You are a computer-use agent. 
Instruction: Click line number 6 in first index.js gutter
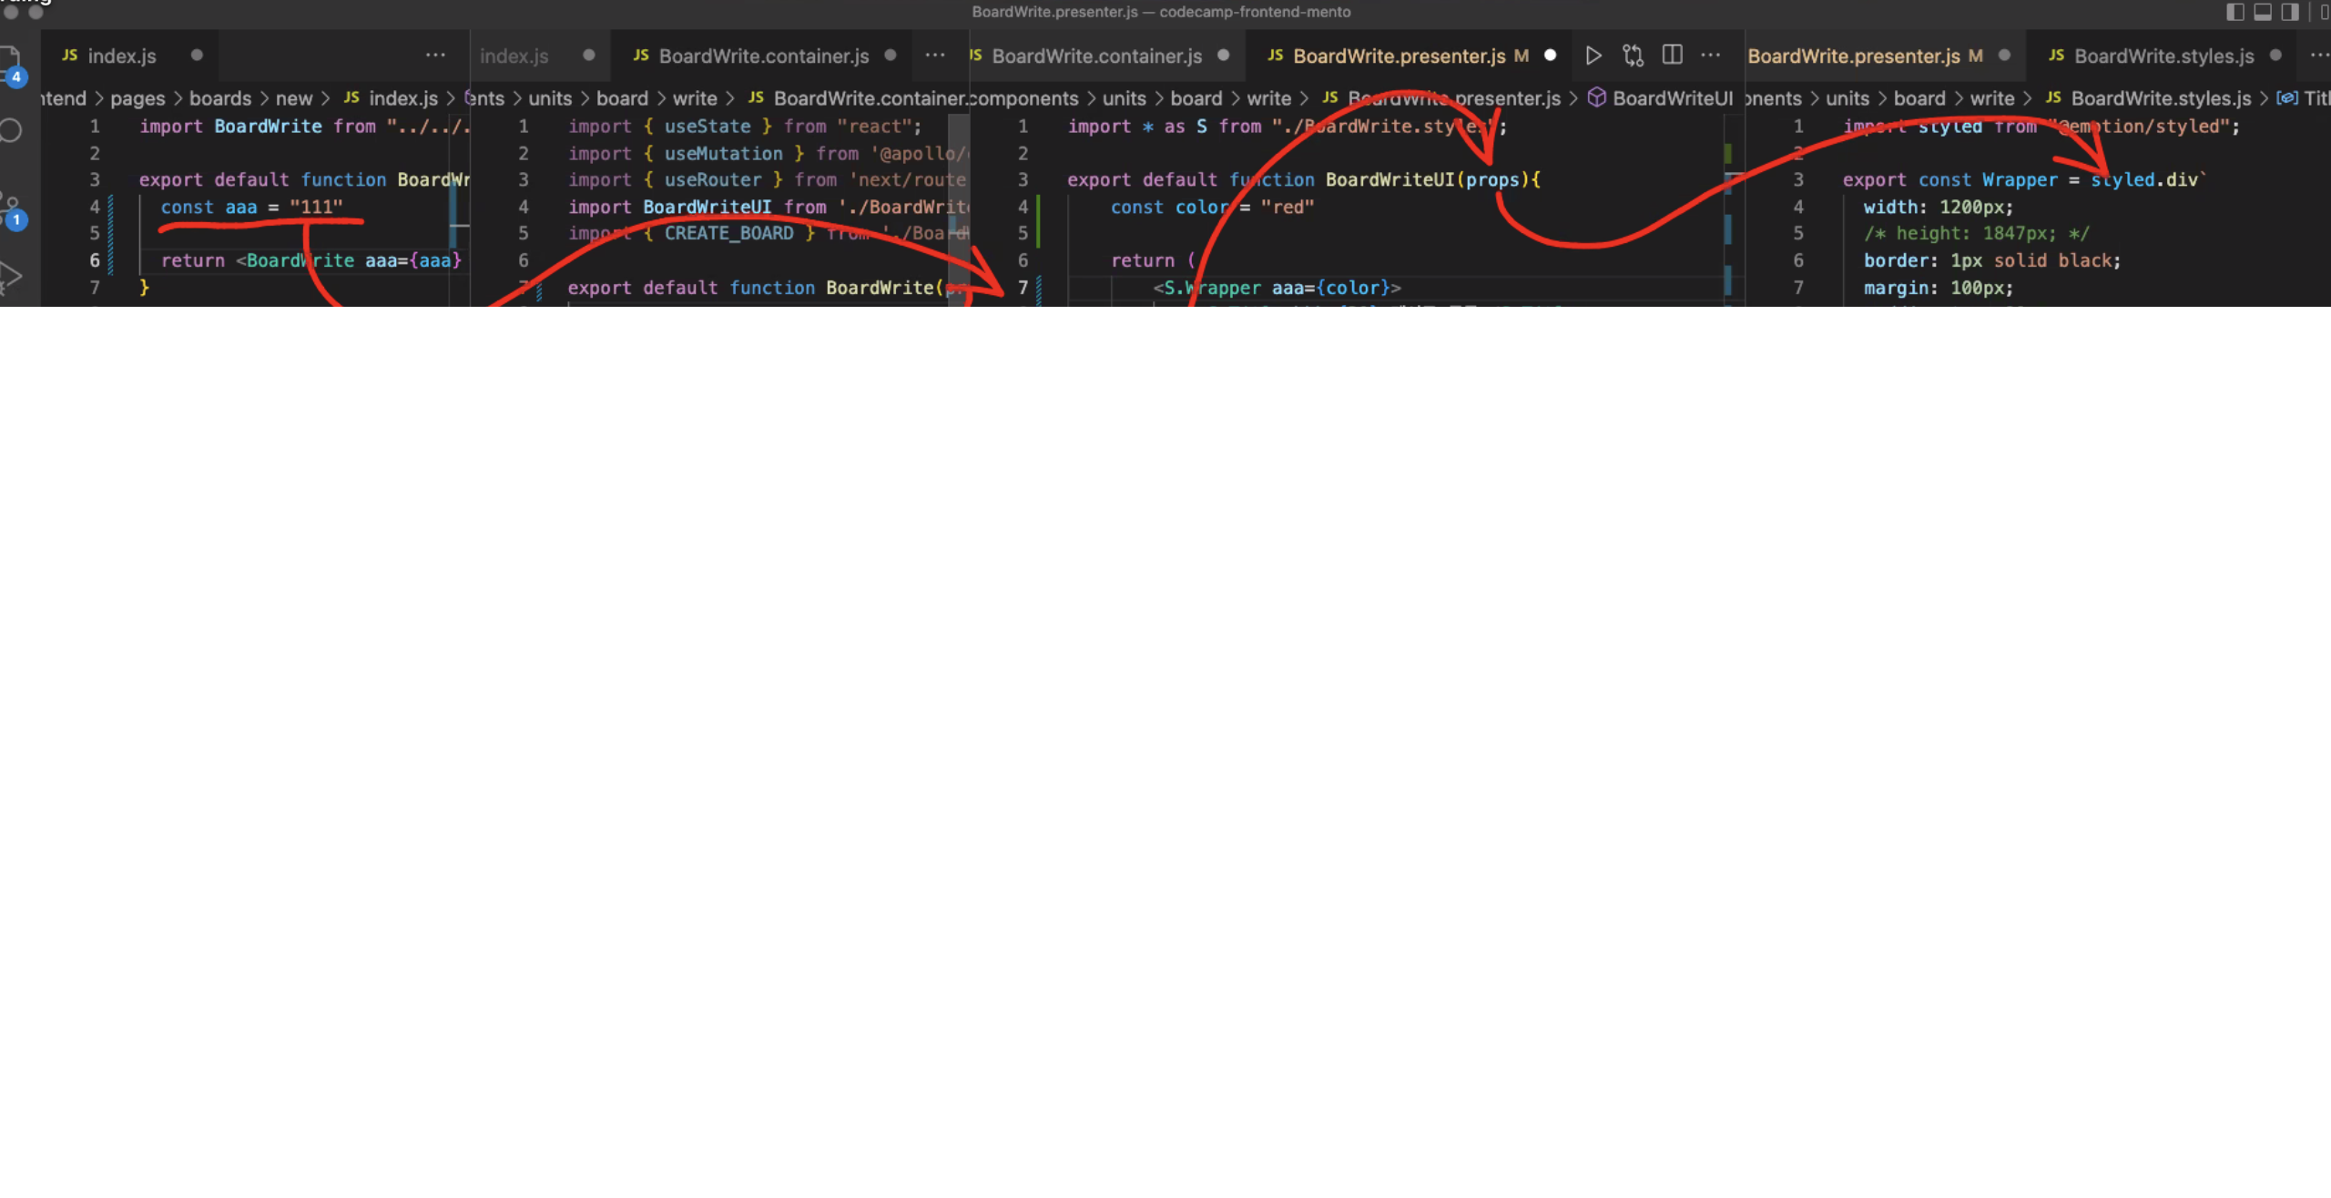coord(95,261)
